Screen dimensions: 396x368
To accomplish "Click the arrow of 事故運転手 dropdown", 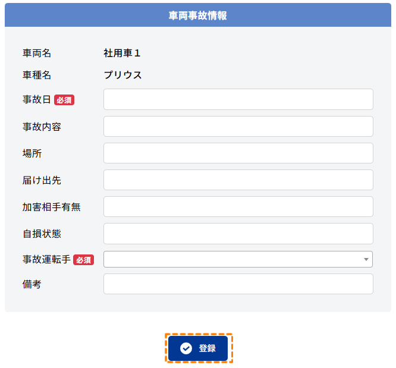I will (x=366, y=260).
